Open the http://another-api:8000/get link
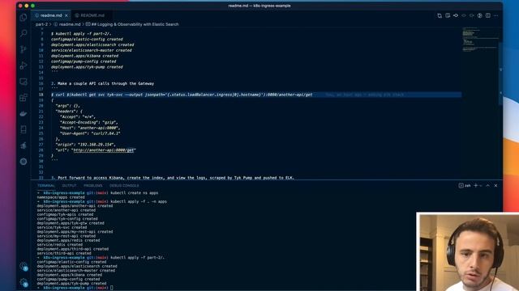The width and height of the screenshot is (519, 291). tap(104, 150)
